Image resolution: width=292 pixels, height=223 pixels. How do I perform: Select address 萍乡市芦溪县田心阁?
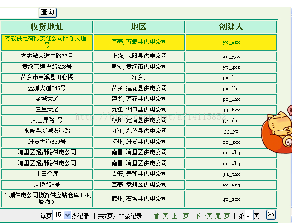coord(47,78)
